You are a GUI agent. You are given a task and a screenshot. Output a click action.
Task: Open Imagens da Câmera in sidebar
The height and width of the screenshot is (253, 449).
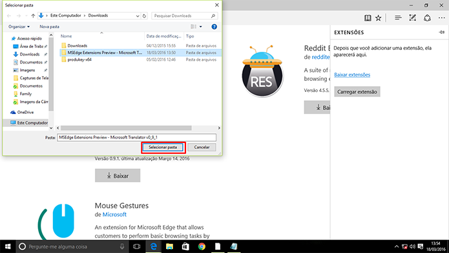(x=34, y=102)
